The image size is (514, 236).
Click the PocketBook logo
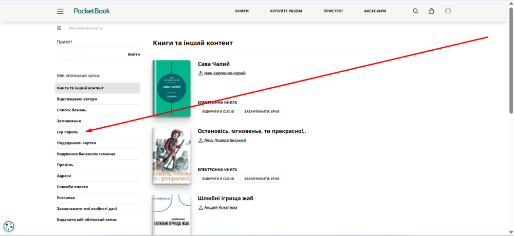(92, 11)
